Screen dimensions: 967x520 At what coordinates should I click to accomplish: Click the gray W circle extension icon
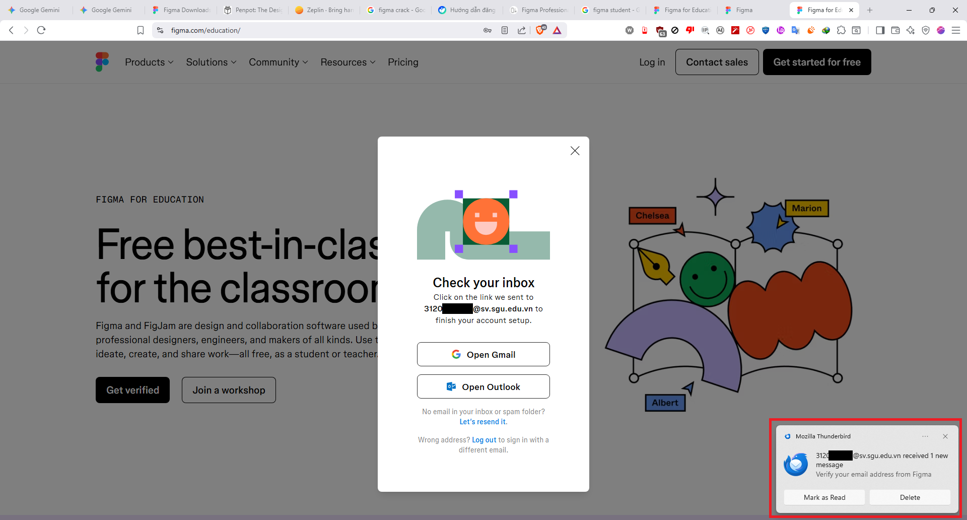coord(630,30)
